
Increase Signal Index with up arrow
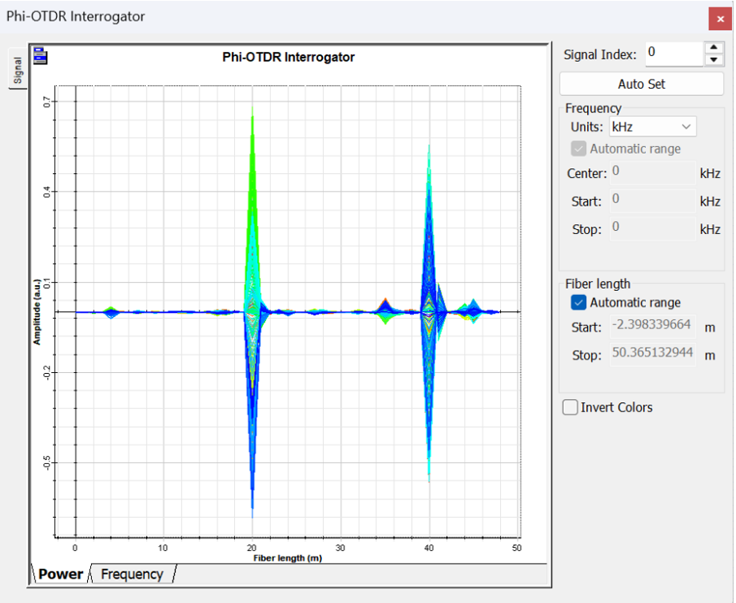(x=713, y=48)
